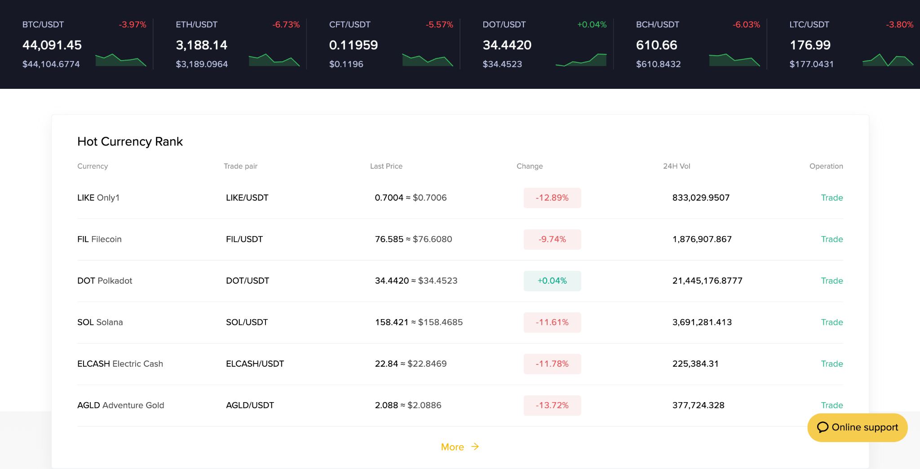This screenshot has width=920, height=469.
Task: Click the SOL/USDT change badge showing -11.61%
Action: pyautogui.click(x=552, y=322)
